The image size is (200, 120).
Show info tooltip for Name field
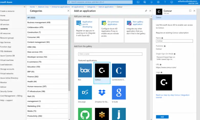[162, 38]
